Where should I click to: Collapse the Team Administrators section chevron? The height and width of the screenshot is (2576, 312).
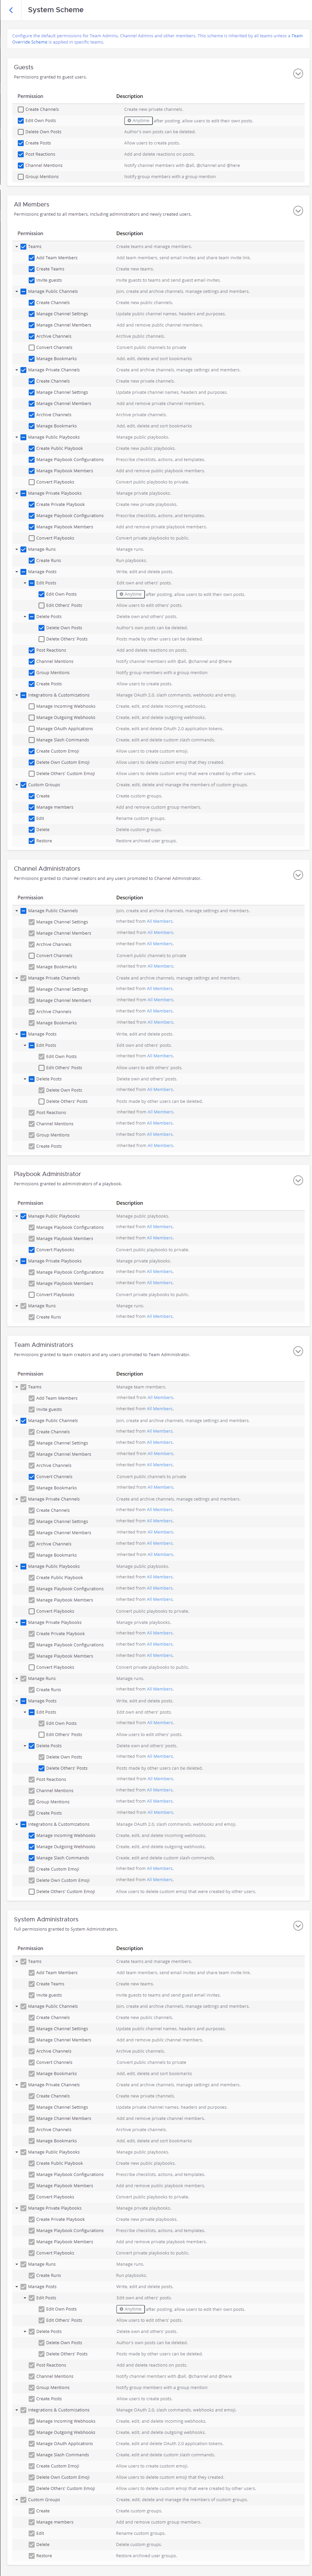[297, 1351]
